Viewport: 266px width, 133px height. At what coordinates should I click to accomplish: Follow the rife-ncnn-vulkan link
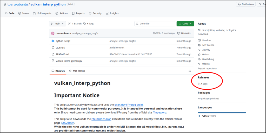coord(101,119)
